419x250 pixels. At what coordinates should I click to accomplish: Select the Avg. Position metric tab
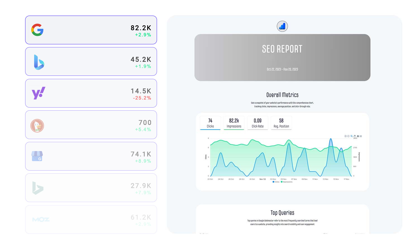(281, 123)
